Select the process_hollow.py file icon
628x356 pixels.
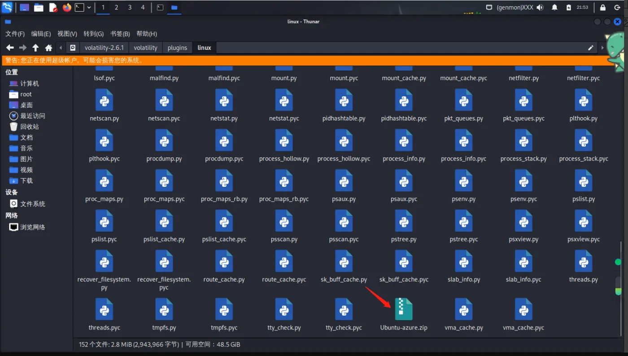[x=284, y=140]
